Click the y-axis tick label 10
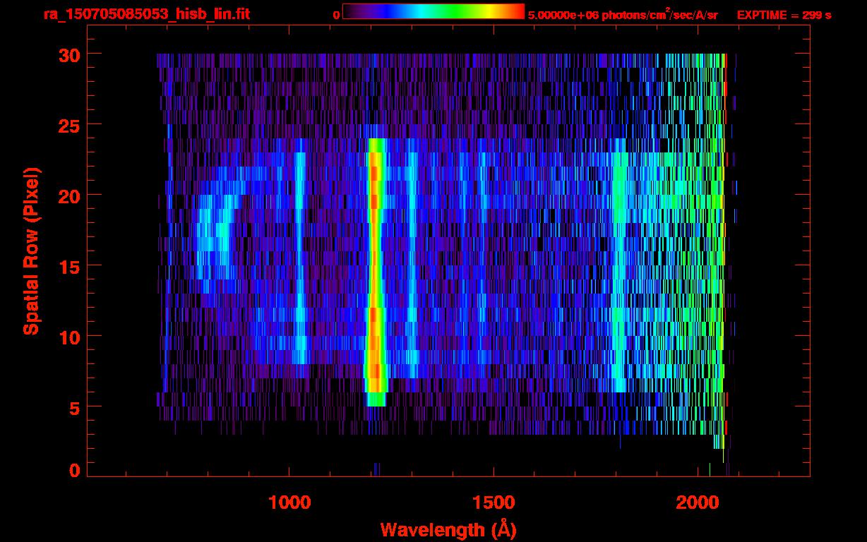The height and width of the screenshot is (542, 867). (68, 337)
